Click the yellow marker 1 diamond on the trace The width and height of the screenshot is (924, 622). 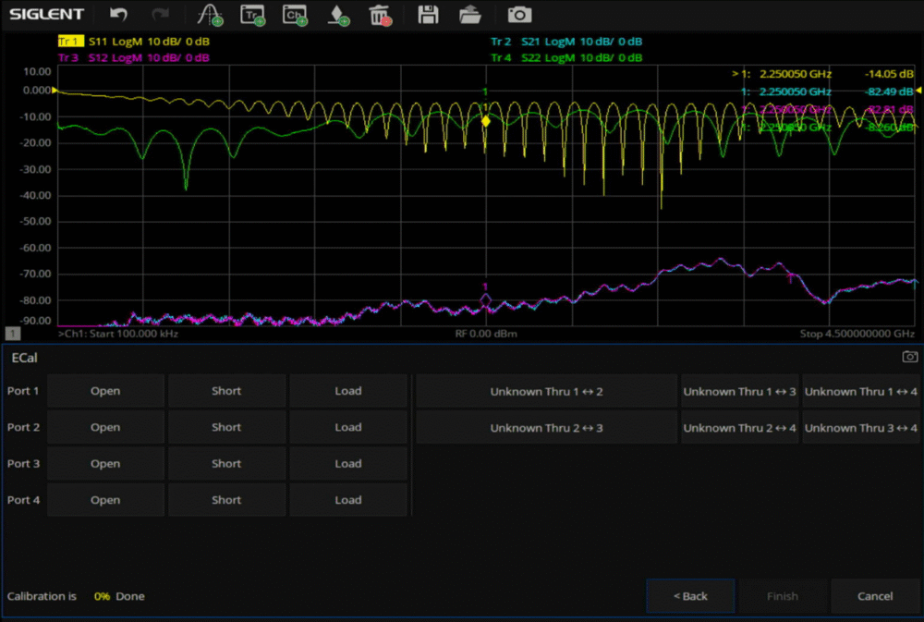click(x=486, y=120)
